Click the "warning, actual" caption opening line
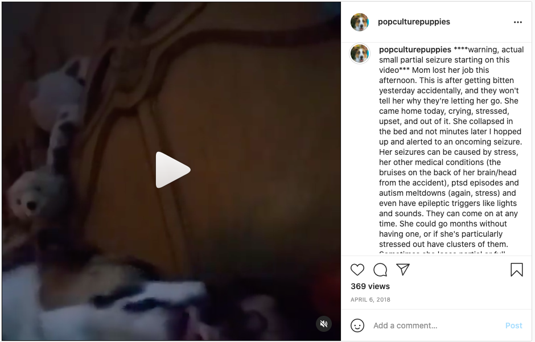Screen dimensions: 535x342 pyautogui.click(x=488, y=50)
